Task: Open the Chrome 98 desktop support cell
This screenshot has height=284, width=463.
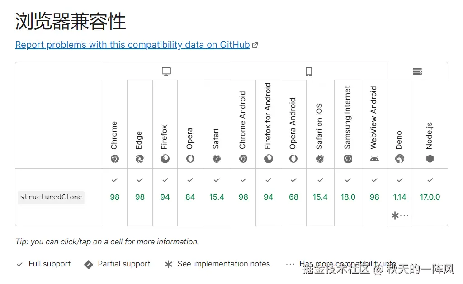Action: (115, 197)
